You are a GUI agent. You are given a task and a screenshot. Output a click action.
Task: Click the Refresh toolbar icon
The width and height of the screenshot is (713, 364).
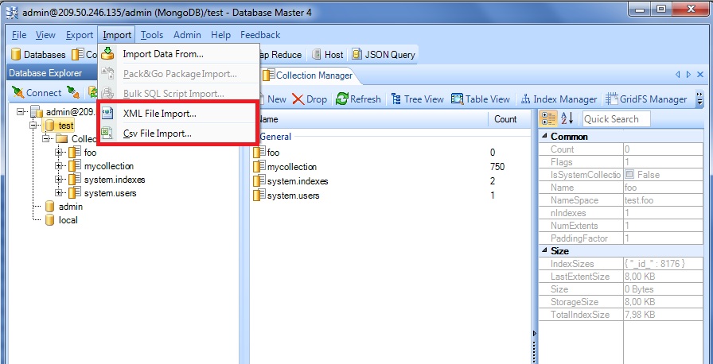pos(358,99)
